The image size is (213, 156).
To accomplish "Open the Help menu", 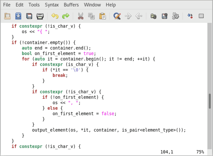I will 111,5.
